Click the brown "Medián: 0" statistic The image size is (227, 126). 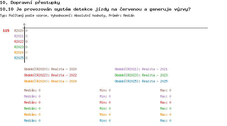pyautogui.click(x=32, y=90)
